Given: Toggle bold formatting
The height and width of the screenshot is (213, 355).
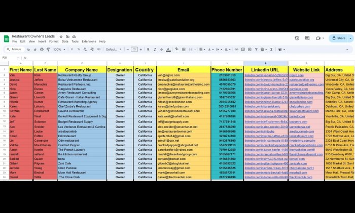Looking at the screenshot, I should [x=148, y=49].
